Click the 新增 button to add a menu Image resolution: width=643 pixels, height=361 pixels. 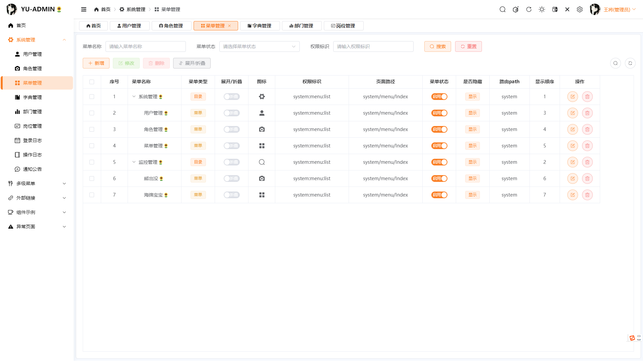coord(96,63)
